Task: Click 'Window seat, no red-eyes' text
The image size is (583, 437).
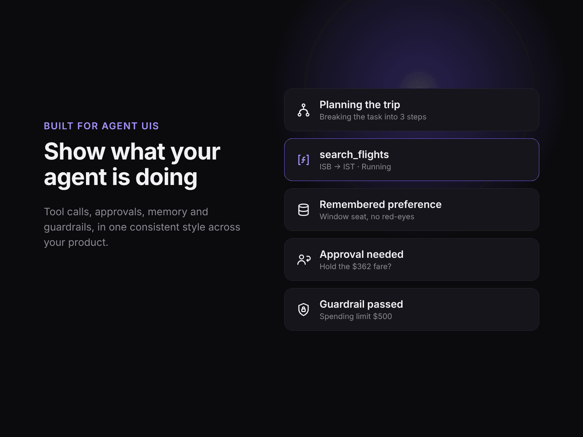Action: 367,217
